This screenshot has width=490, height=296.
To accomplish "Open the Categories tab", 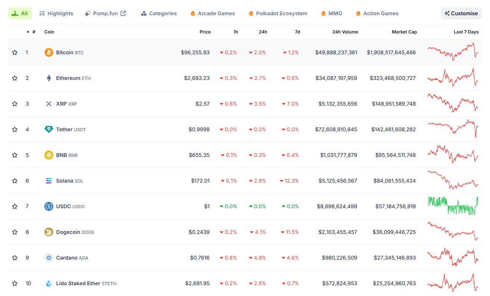I will pyautogui.click(x=159, y=13).
